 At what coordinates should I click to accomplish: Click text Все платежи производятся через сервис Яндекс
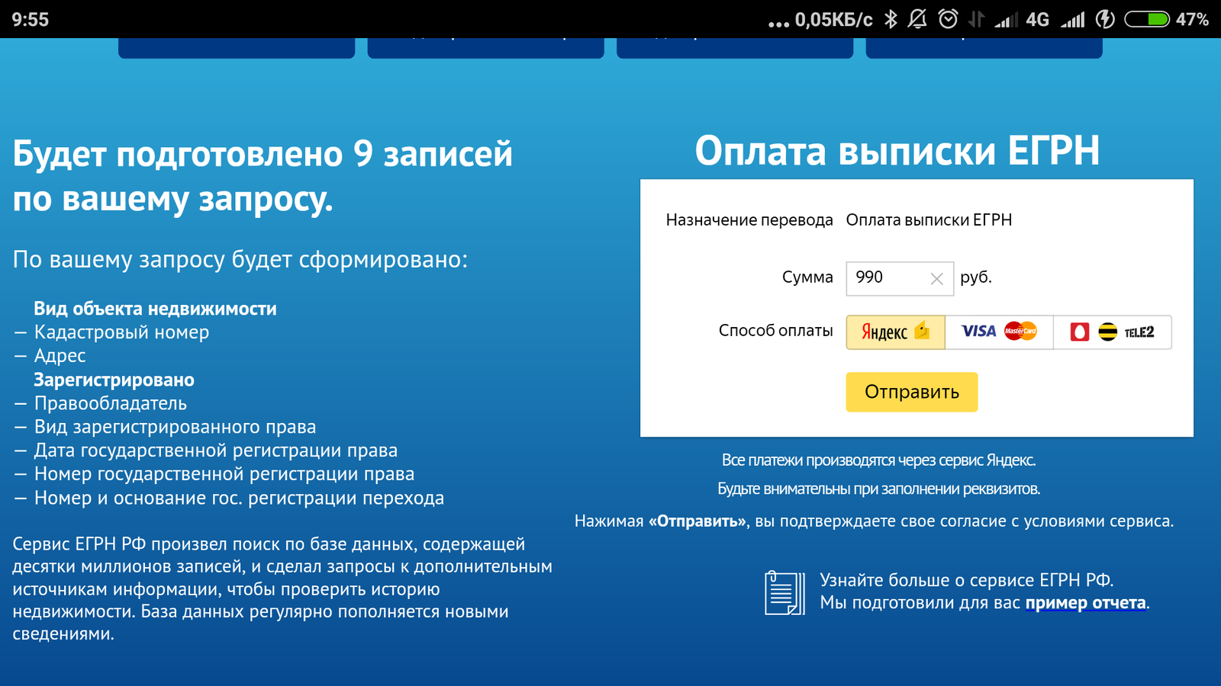878,460
